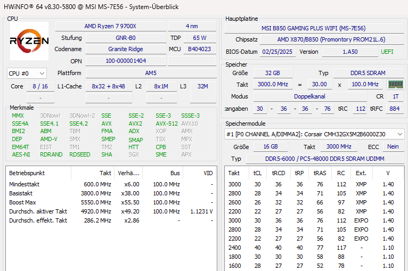The width and height of the screenshot is (408, 271).
Task: Select the 2600 XMP timing row
Action: pyautogui.click(x=315, y=203)
